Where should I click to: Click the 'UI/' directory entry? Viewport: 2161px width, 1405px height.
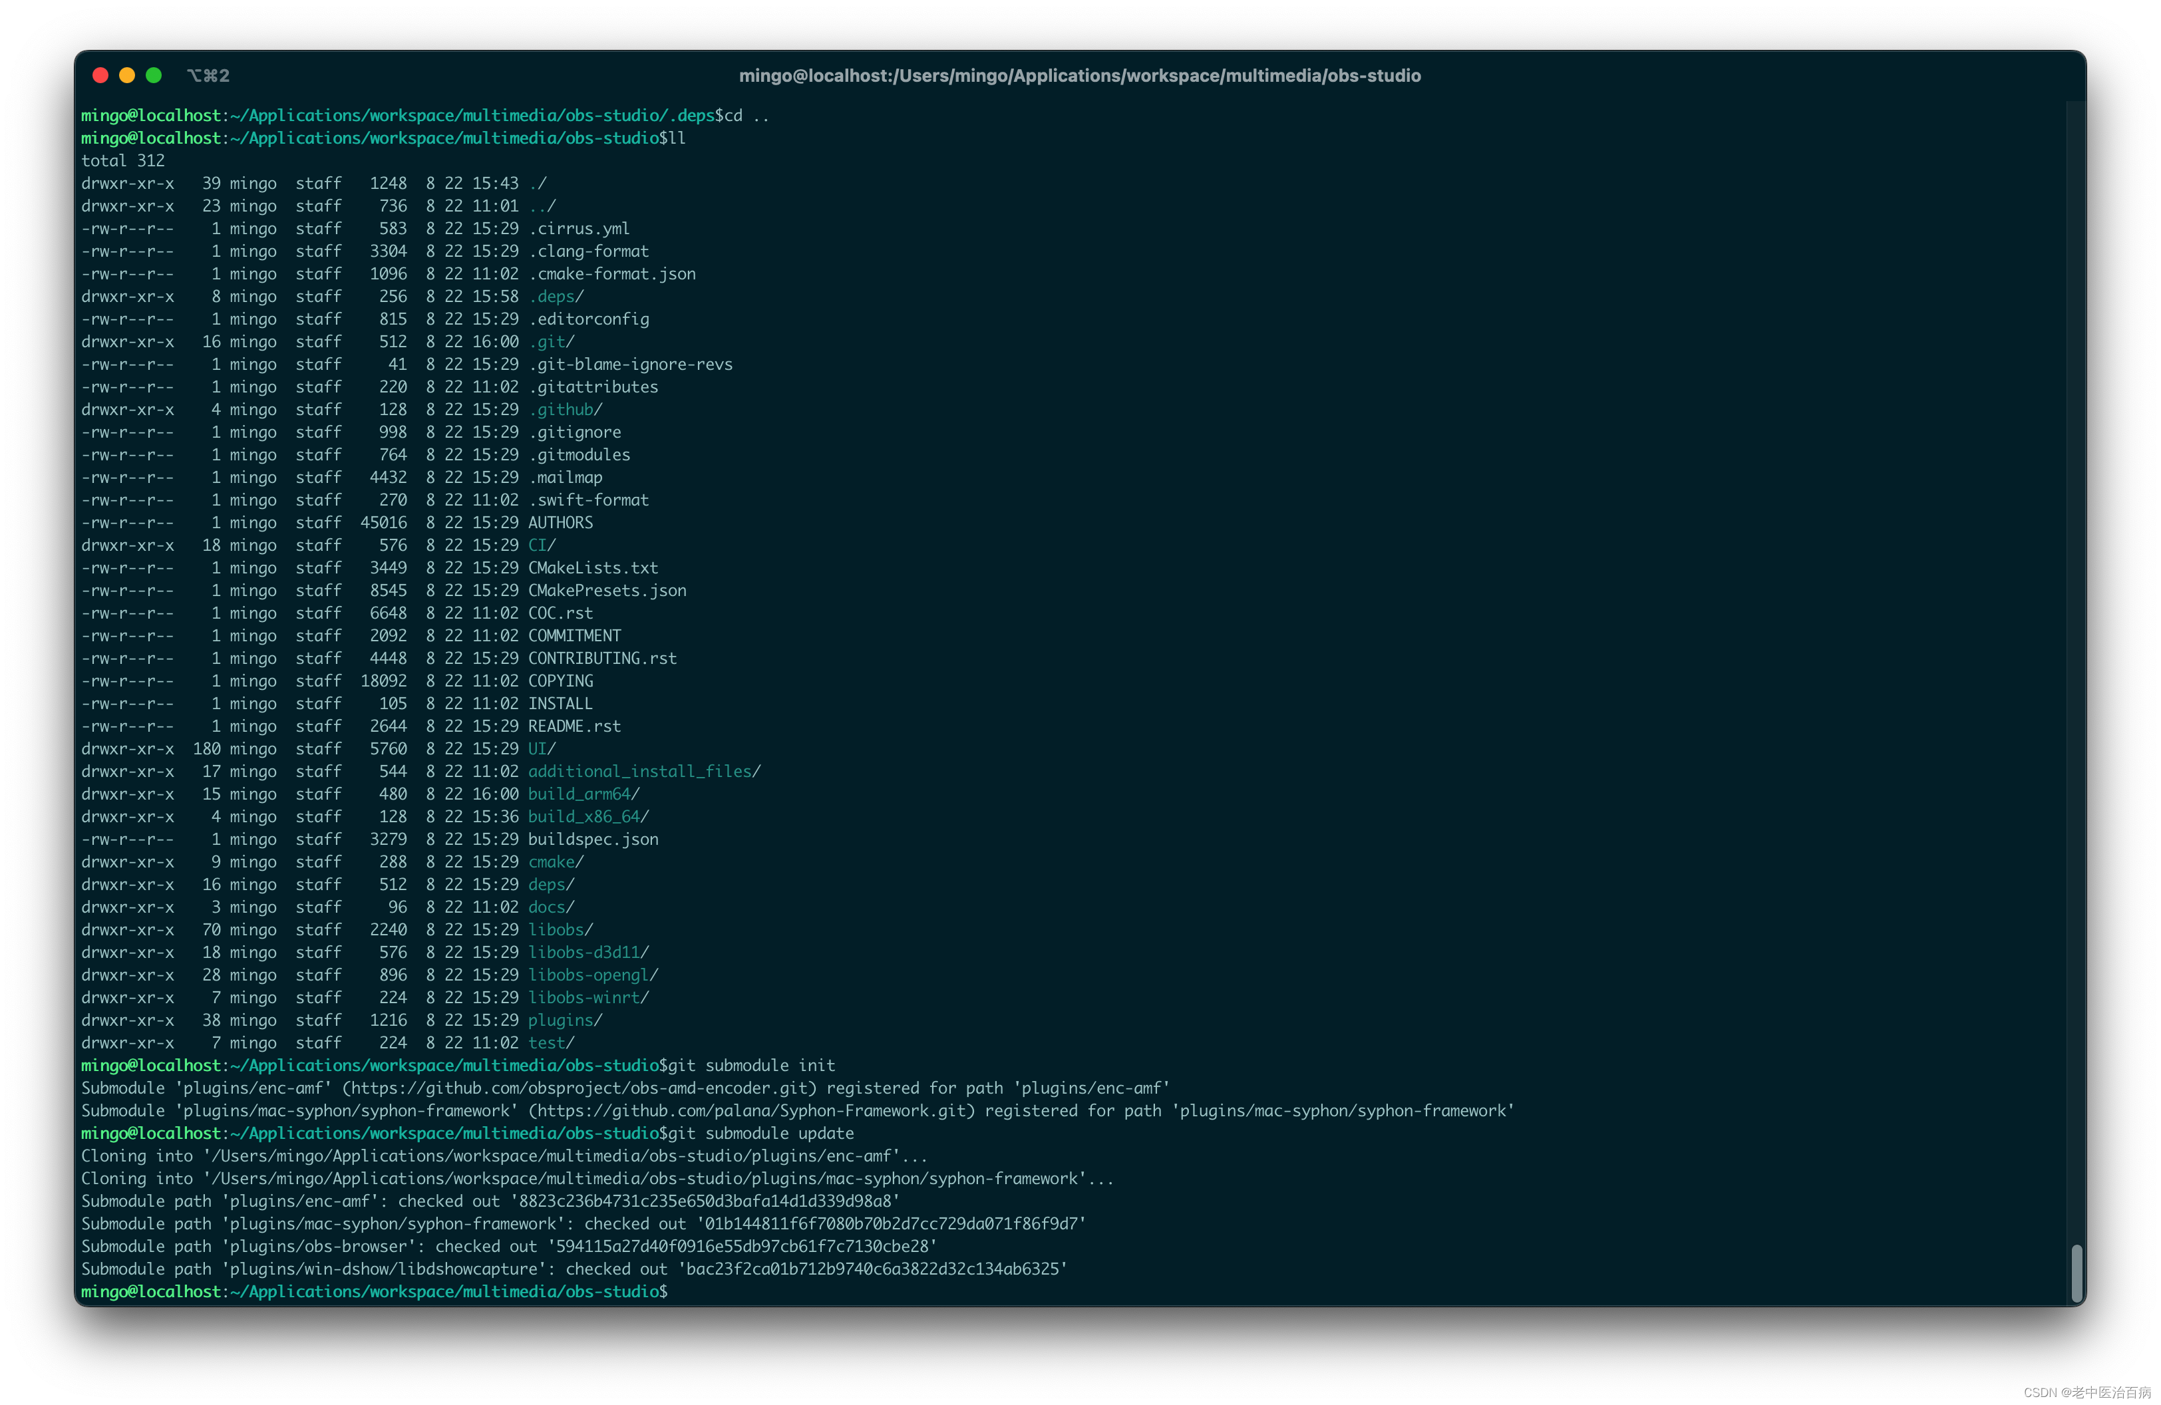pyautogui.click(x=542, y=749)
